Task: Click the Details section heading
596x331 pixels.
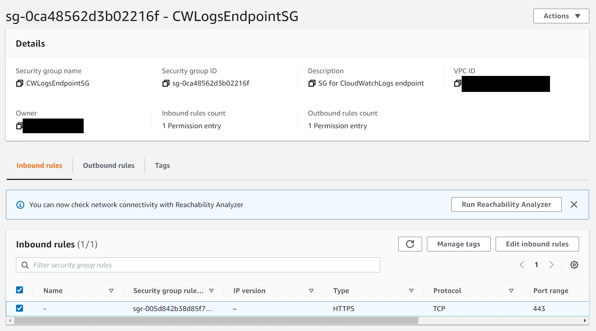Action: click(x=30, y=44)
